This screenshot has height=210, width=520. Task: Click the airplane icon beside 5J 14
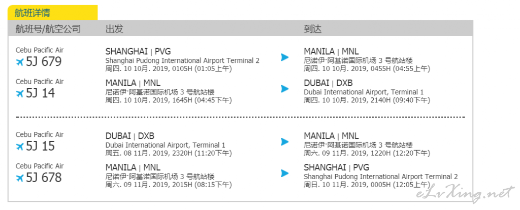20,93
